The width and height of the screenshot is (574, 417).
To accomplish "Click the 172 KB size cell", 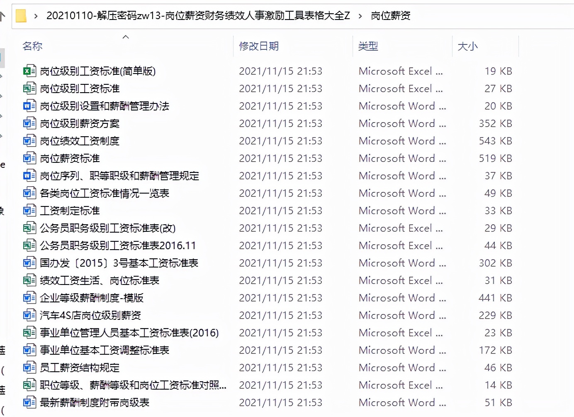I will 495,350.
